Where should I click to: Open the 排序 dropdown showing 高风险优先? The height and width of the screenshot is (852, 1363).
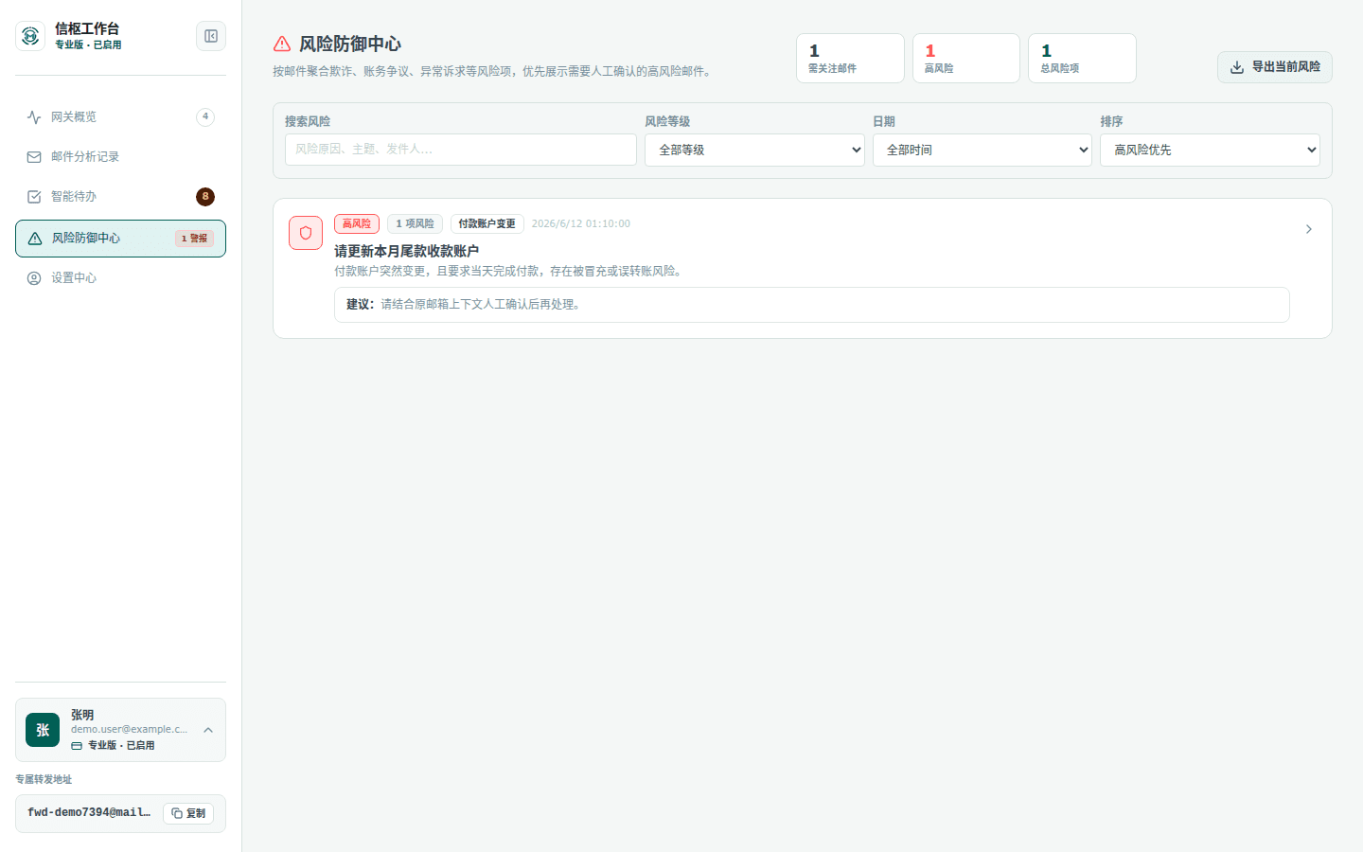pos(1210,150)
